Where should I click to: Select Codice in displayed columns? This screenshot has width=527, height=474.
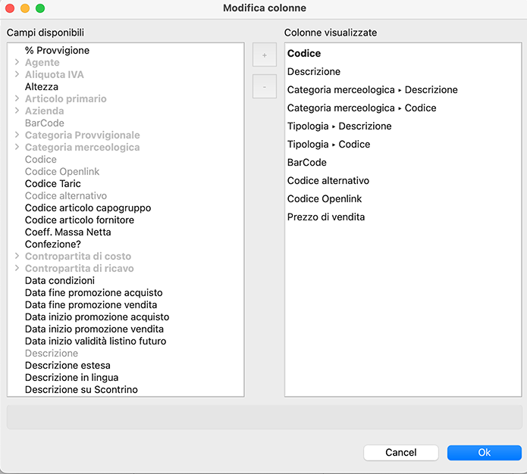click(x=304, y=54)
